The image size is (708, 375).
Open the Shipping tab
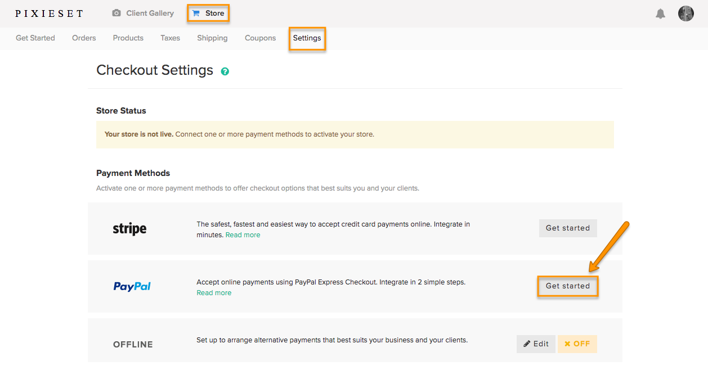coord(212,38)
